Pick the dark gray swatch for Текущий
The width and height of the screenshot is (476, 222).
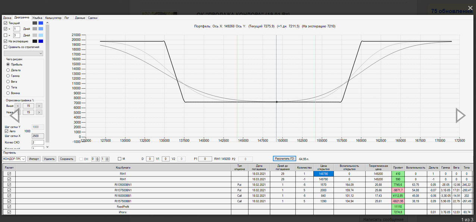tap(35, 23)
